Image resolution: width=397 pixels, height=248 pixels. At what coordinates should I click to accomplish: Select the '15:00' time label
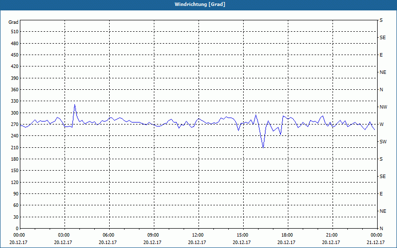[243, 235]
